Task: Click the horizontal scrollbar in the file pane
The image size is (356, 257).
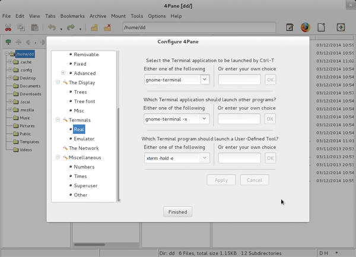Action: (90, 245)
